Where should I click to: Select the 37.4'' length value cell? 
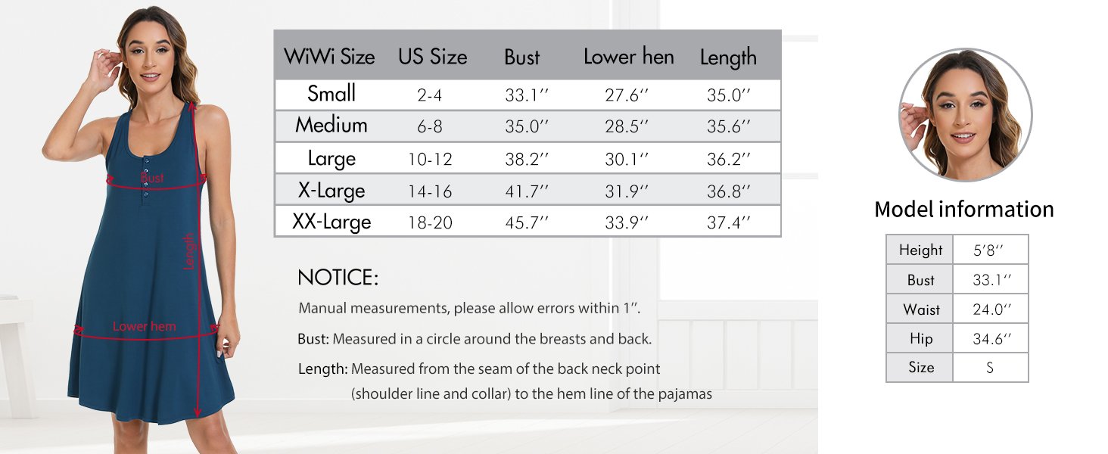click(x=729, y=222)
